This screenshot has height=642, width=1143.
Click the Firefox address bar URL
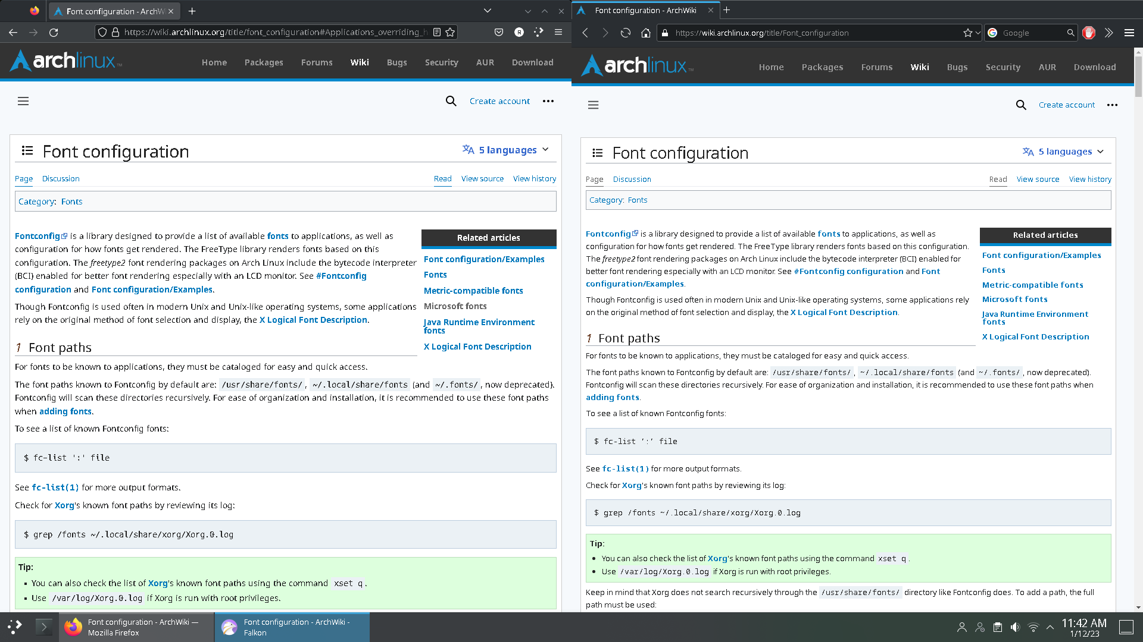[276, 32]
